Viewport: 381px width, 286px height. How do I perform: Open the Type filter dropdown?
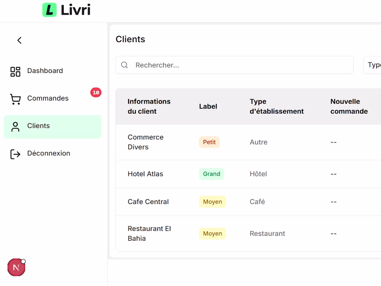[372, 65]
